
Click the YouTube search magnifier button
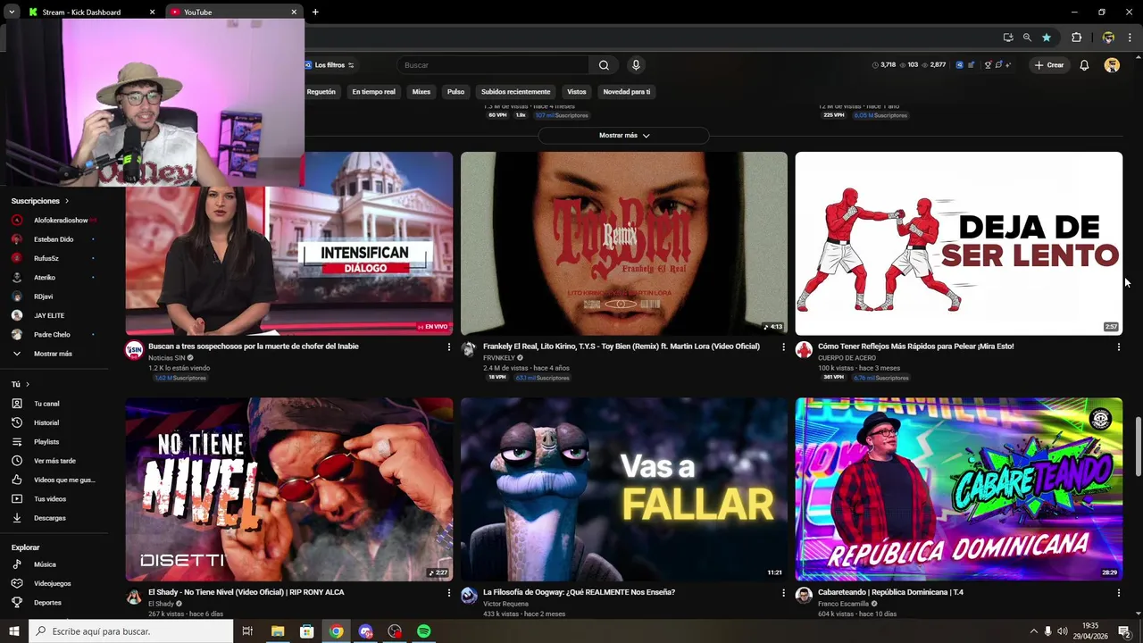(604, 65)
